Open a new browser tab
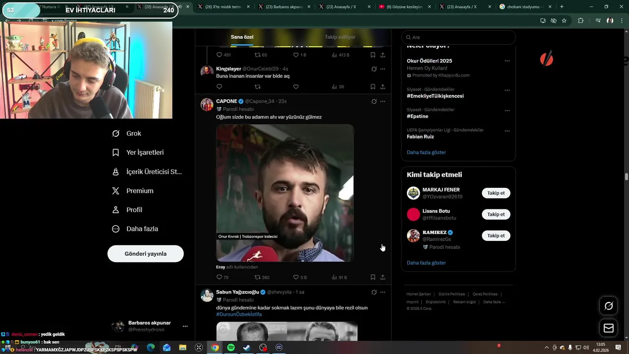Screen dimensions: 629x354 [562, 7]
